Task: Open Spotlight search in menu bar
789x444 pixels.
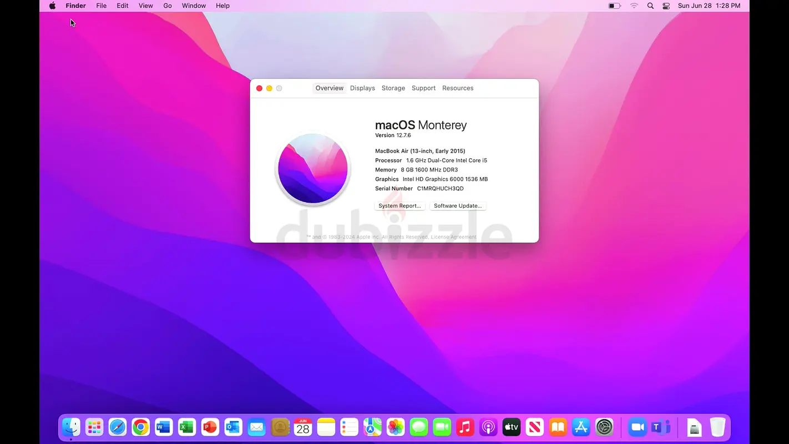Action: coord(650,6)
